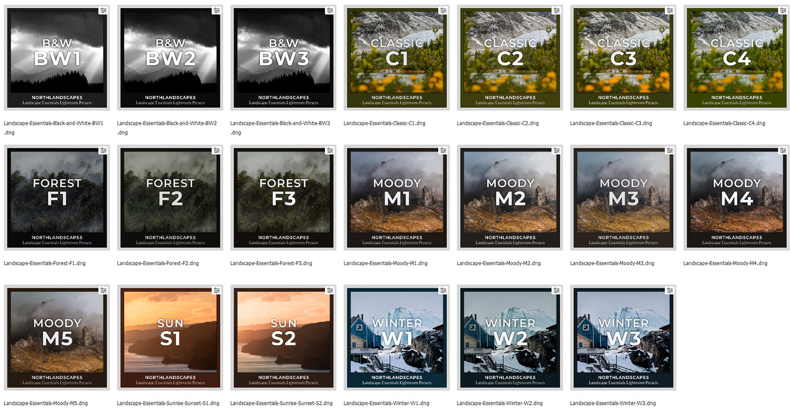Click the settings badge on Classic C4
The image size is (790, 411).
[782, 10]
